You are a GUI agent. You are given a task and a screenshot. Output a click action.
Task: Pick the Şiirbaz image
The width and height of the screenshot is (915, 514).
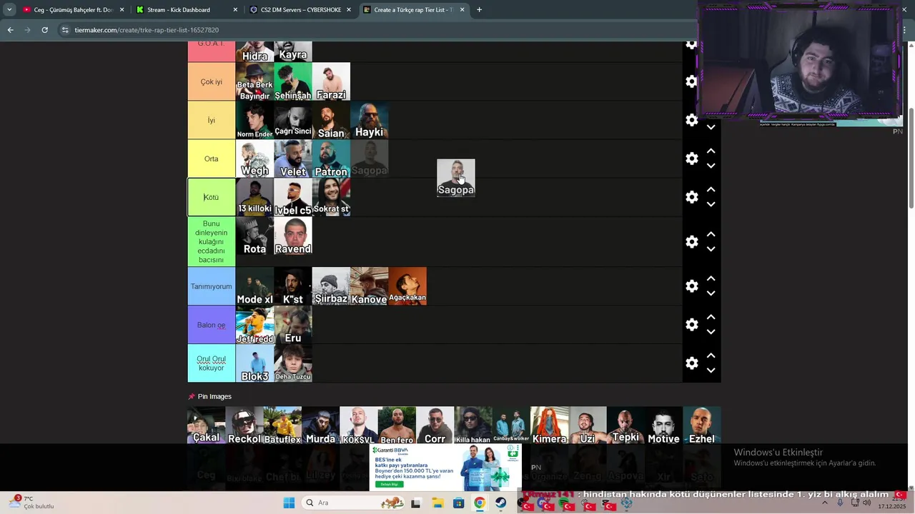coord(331,286)
